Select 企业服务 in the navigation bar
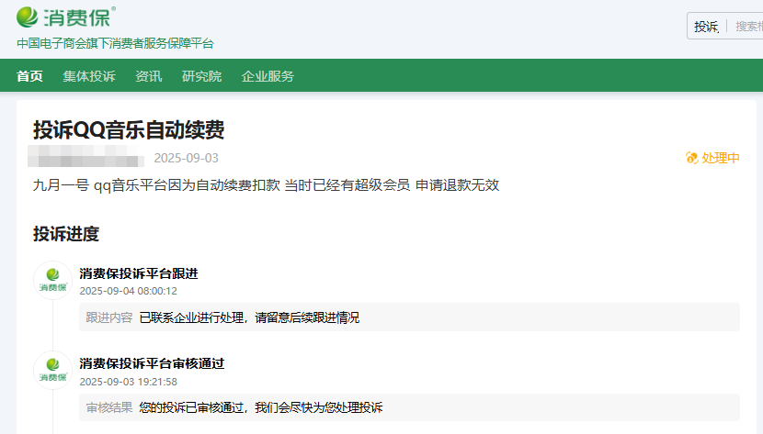This screenshot has width=763, height=434. click(268, 76)
